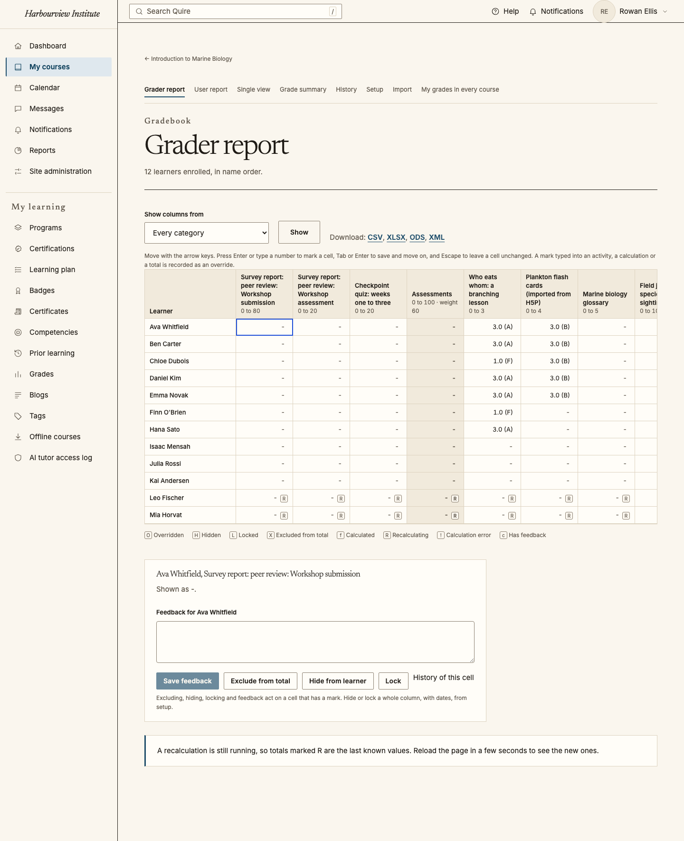Open History of this cell link
This screenshot has width=684, height=841.
(x=444, y=678)
